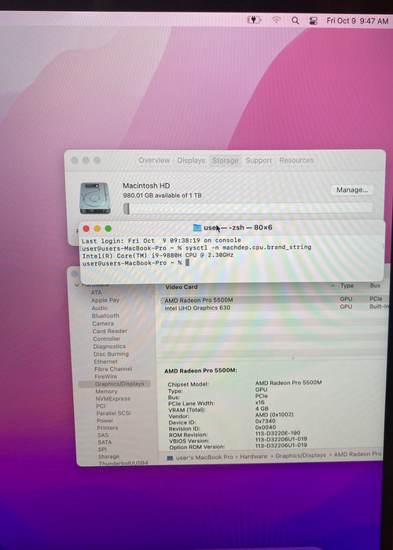The image size is (393, 550).
Task: Sort by the Video Card column header
Action: [182, 287]
